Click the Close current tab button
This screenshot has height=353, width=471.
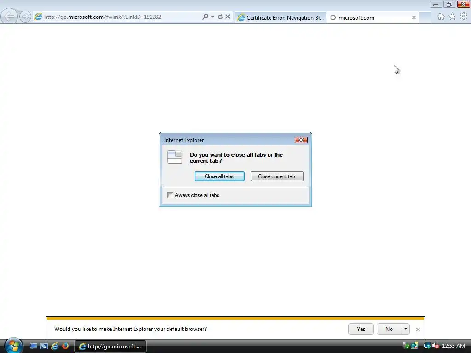pos(276,176)
